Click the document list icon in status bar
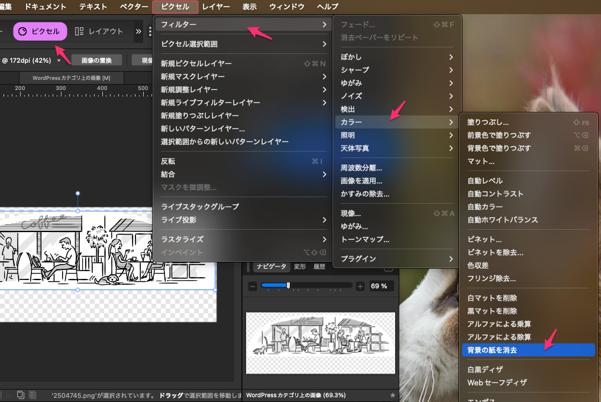 click(x=33, y=395)
